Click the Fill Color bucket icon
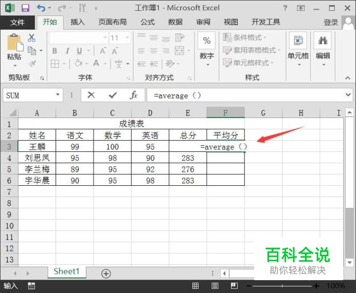This screenshot has height=293, width=356. (x=78, y=63)
